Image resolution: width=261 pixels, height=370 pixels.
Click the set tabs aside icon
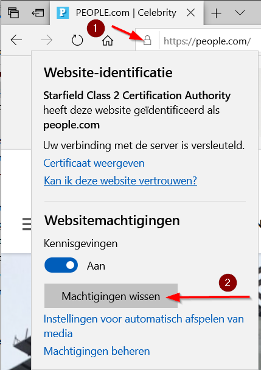tap(38, 13)
